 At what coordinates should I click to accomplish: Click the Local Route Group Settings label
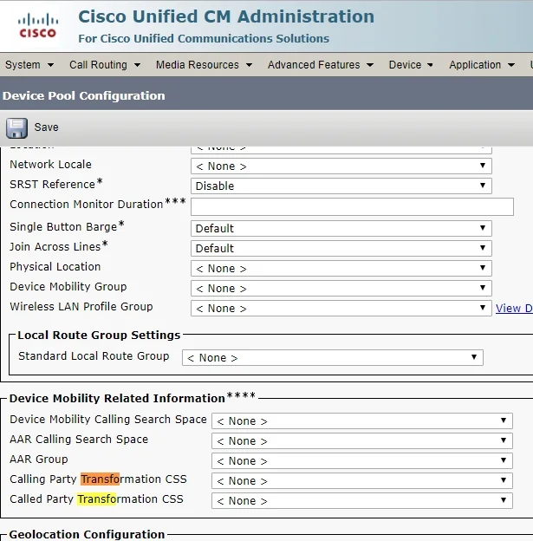click(99, 335)
